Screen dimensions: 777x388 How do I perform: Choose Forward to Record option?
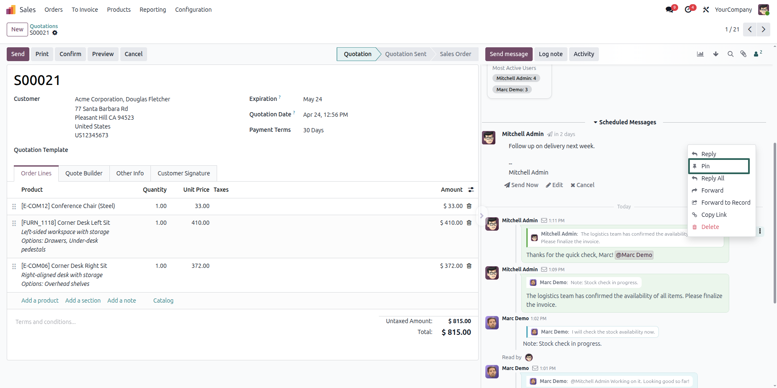(x=721, y=203)
